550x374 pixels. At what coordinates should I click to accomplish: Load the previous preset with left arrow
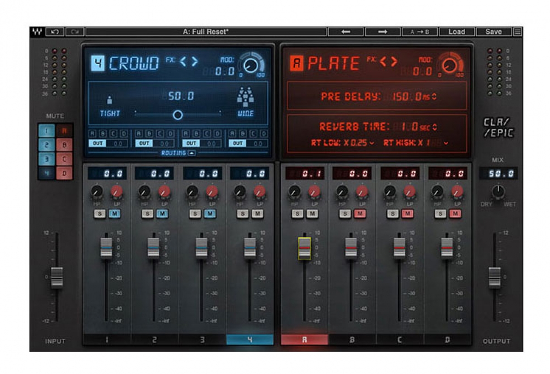346,32
